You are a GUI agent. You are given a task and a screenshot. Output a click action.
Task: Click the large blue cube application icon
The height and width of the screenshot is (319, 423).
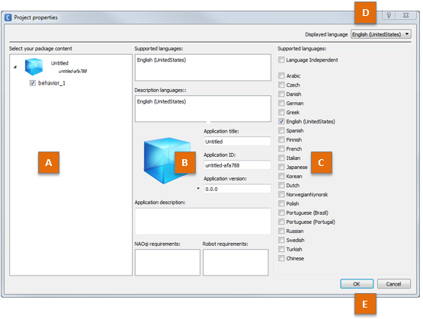167,161
